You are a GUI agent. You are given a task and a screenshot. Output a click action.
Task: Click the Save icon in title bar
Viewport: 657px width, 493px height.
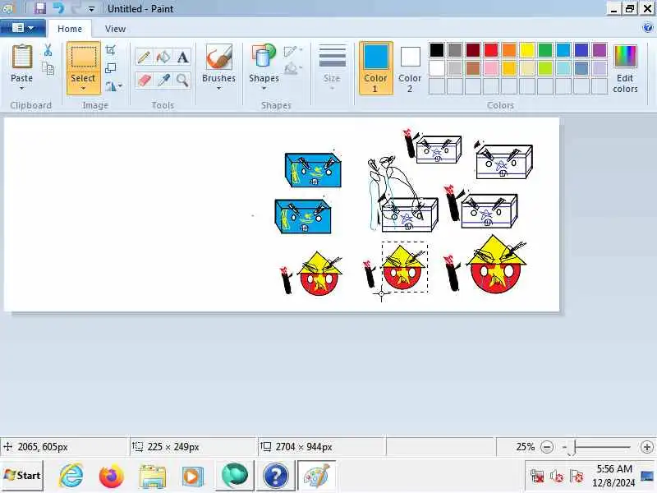coord(40,8)
